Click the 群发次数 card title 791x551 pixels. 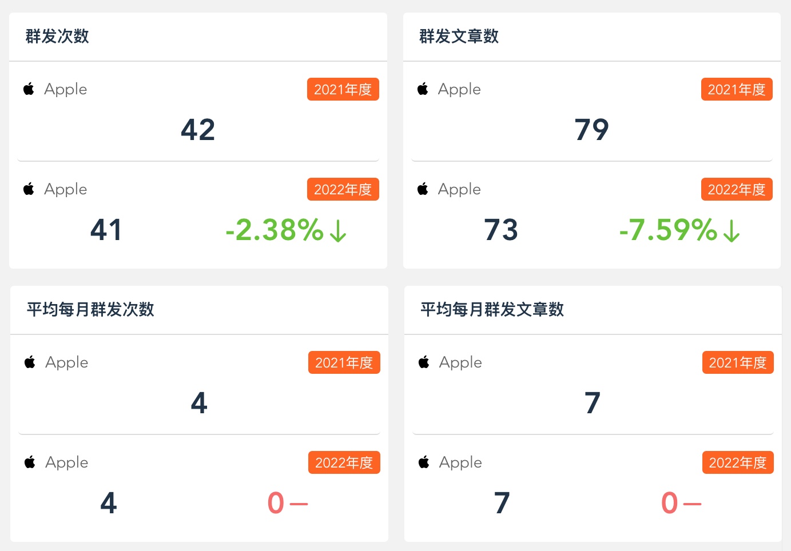click(x=57, y=36)
